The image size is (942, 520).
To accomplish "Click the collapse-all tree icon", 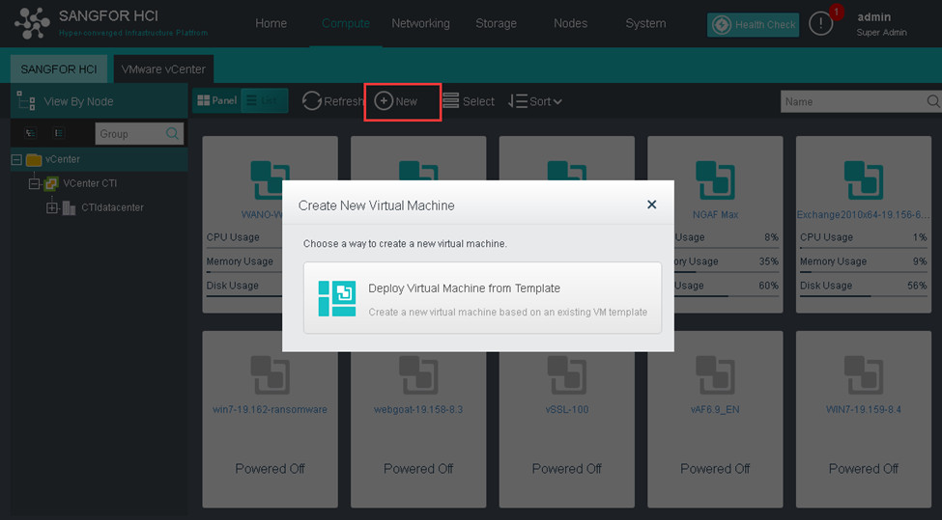I will pyautogui.click(x=59, y=133).
